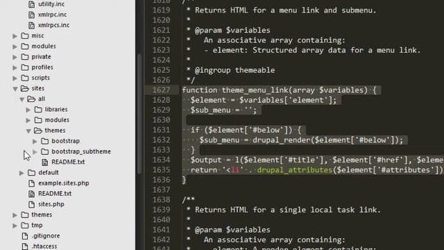Click the open themes folder icon under all
The width and height of the screenshot is (444, 250).
point(38,131)
